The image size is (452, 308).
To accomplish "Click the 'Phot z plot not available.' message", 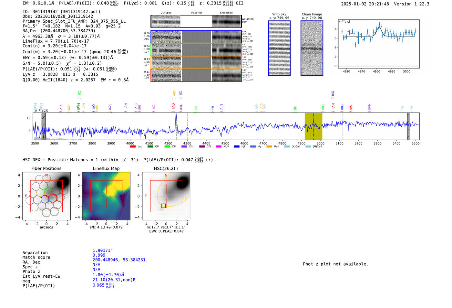I will pos(335,264).
